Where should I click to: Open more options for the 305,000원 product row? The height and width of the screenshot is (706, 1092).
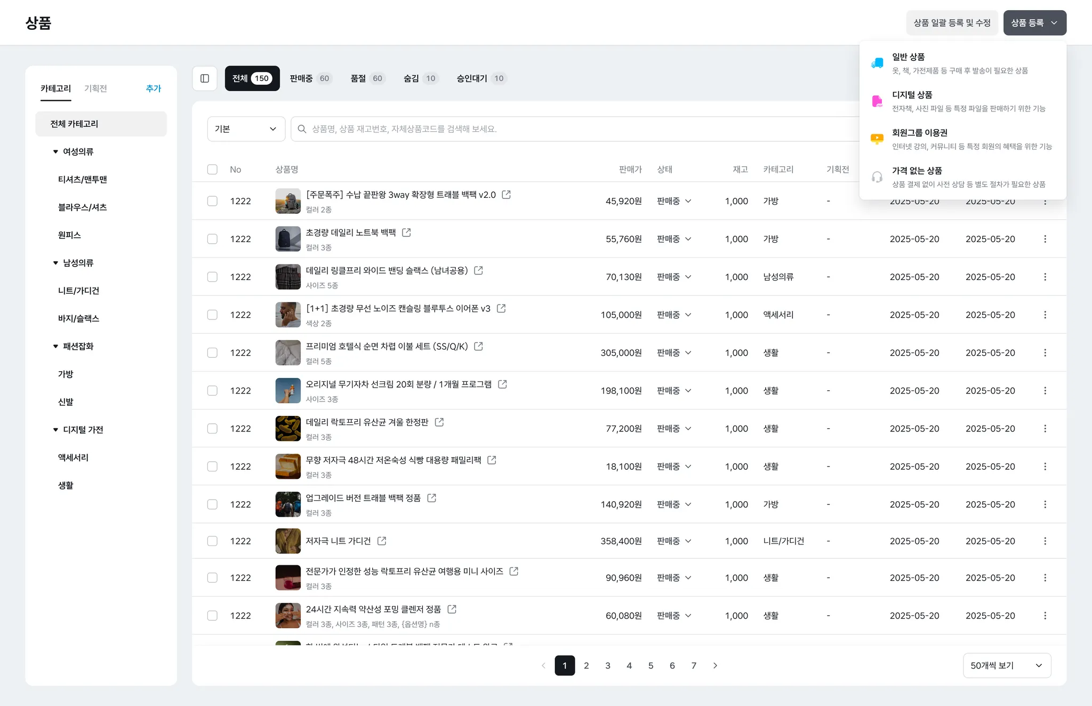tap(1045, 352)
